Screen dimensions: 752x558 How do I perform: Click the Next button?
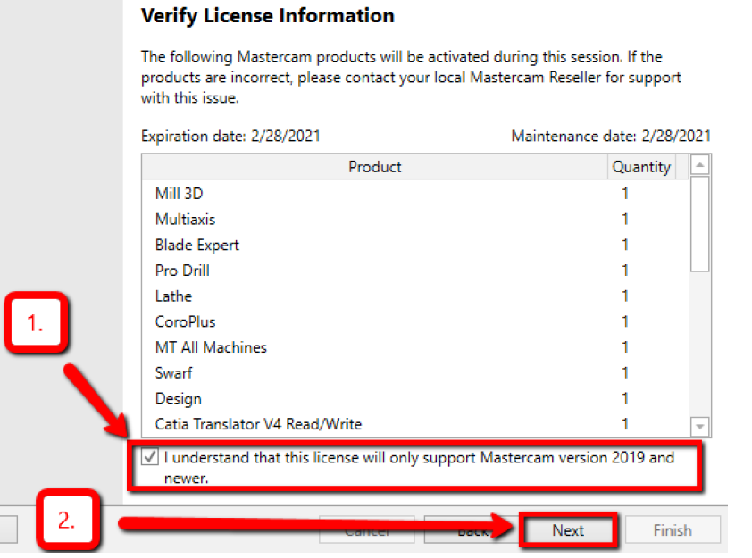coord(568,530)
